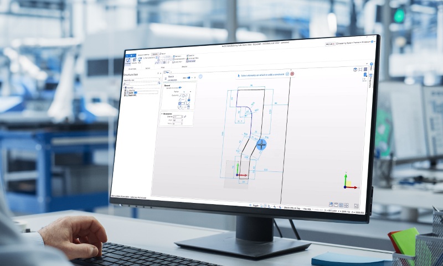Toggle the switch under the General heading
Viewport: 443px width, 266px height.
[180, 87]
